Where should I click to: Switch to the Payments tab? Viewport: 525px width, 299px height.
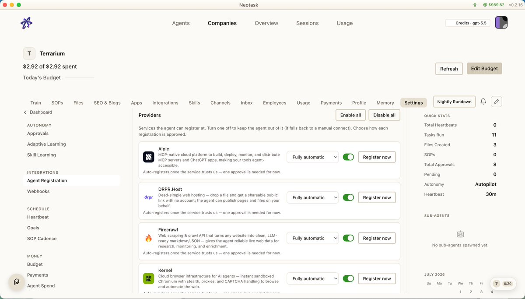tap(331, 103)
